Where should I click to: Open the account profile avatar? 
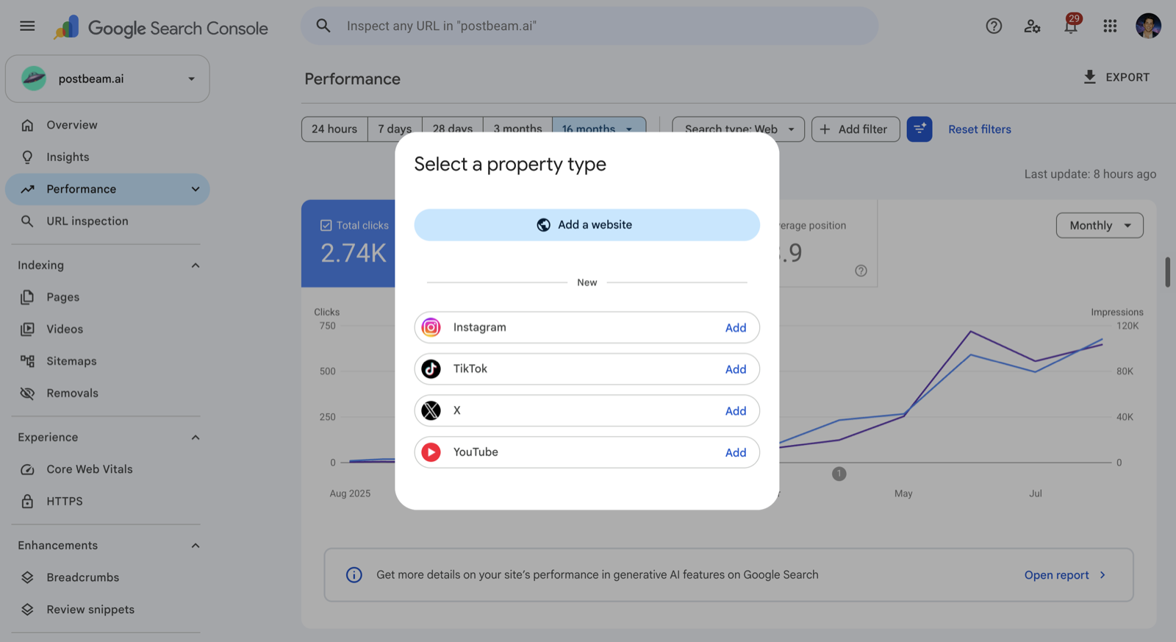click(x=1148, y=26)
